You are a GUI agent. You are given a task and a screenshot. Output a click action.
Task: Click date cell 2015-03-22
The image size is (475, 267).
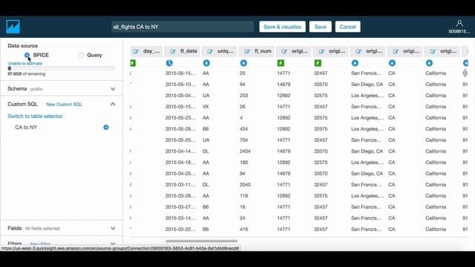180,229
